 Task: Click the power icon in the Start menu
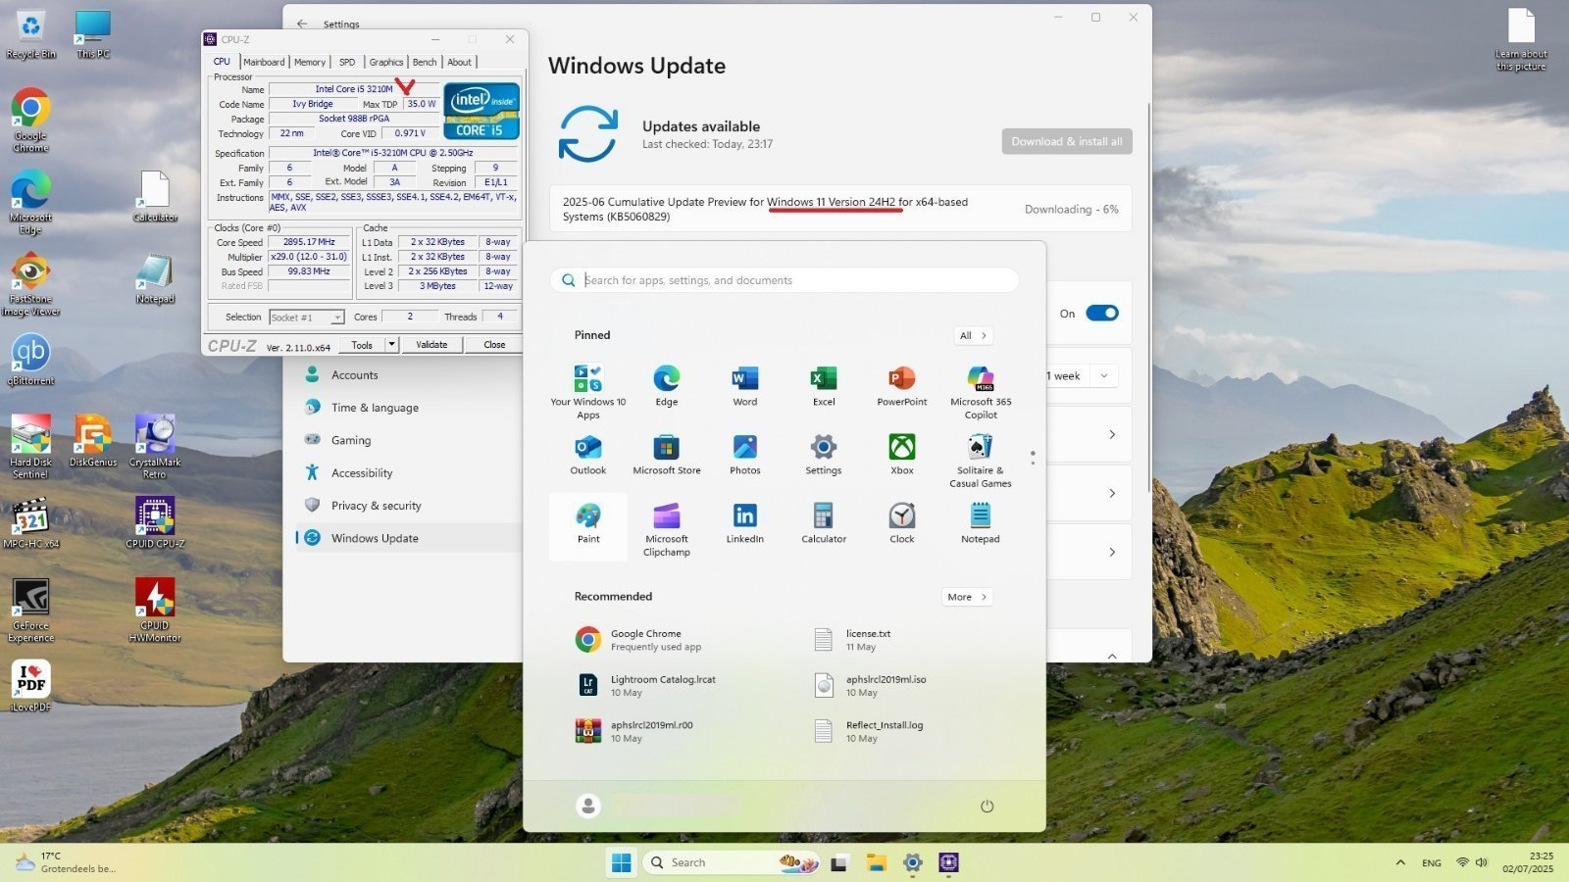[987, 807]
